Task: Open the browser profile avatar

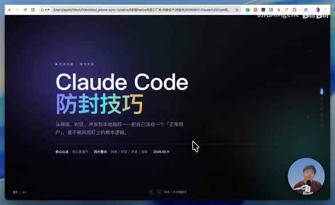Action: pos(318,10)
